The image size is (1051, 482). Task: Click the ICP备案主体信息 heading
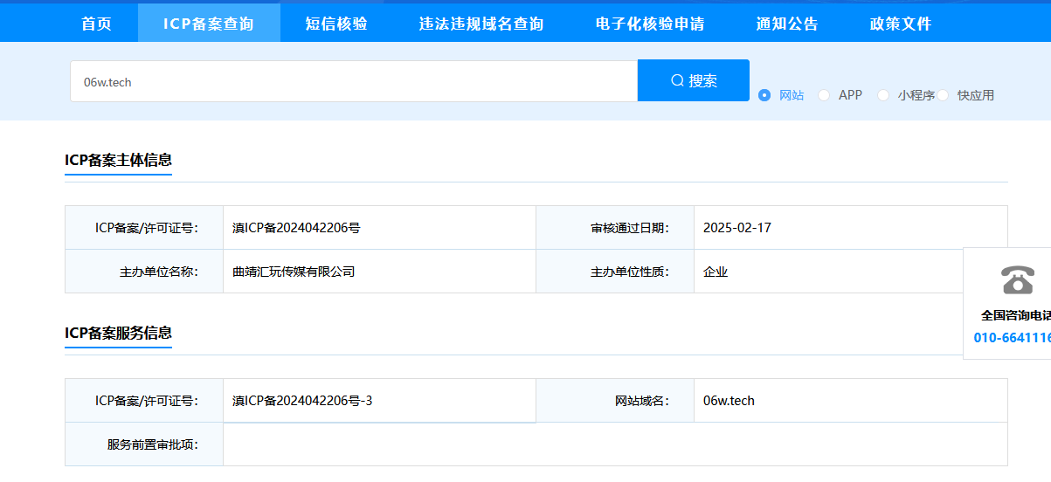click(118, 160)
